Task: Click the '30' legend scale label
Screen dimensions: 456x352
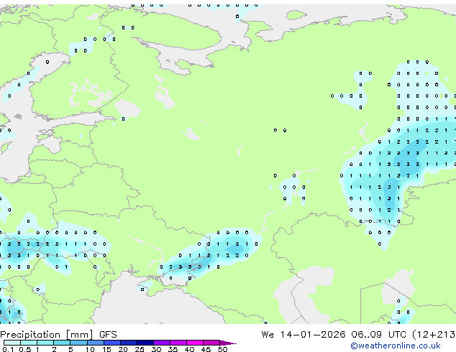Action: pyautogui.click(x=156, y=349)
